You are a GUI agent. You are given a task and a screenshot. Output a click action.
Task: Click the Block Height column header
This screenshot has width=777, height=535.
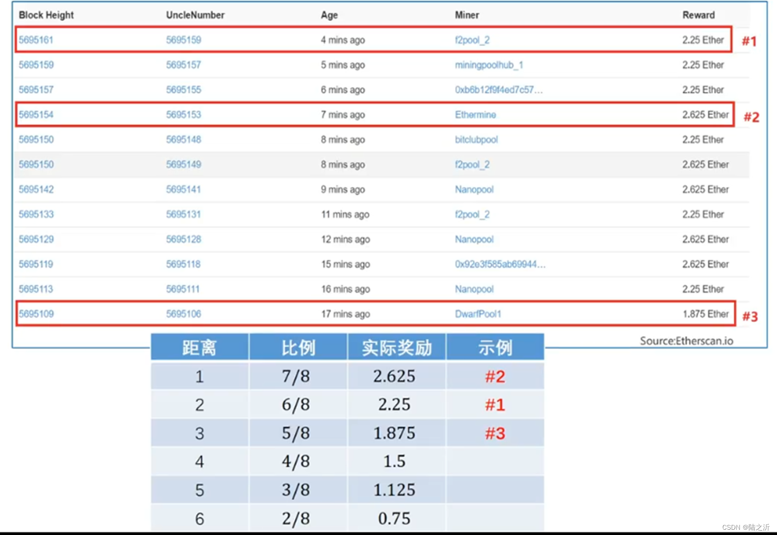[x=46, y=15]
